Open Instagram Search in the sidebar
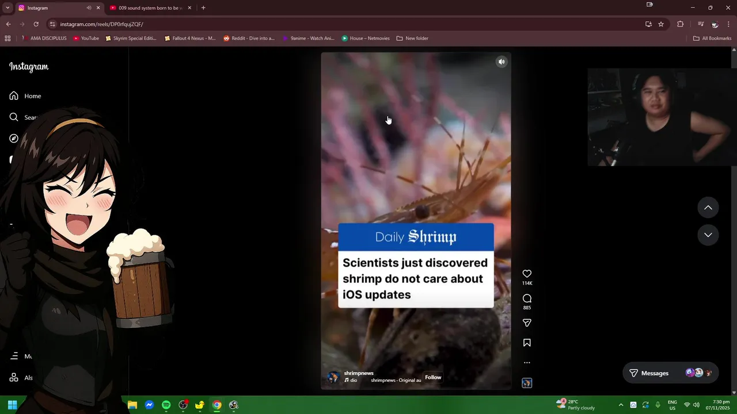 [x=23, y=117]
